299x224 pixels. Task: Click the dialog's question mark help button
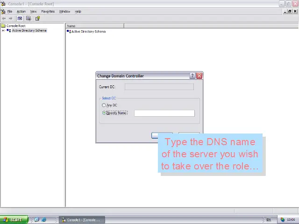click(x=192, y=76)
